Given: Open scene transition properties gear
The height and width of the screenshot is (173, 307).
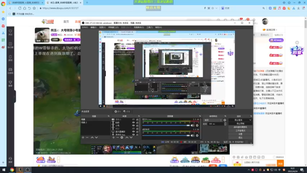Looking at the screenshot, I should click(x=225, y=120).
